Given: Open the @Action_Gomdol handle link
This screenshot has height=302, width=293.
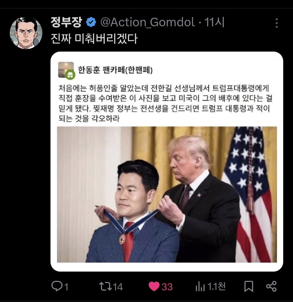Looking at the screenshot, I should pos(148,22).
